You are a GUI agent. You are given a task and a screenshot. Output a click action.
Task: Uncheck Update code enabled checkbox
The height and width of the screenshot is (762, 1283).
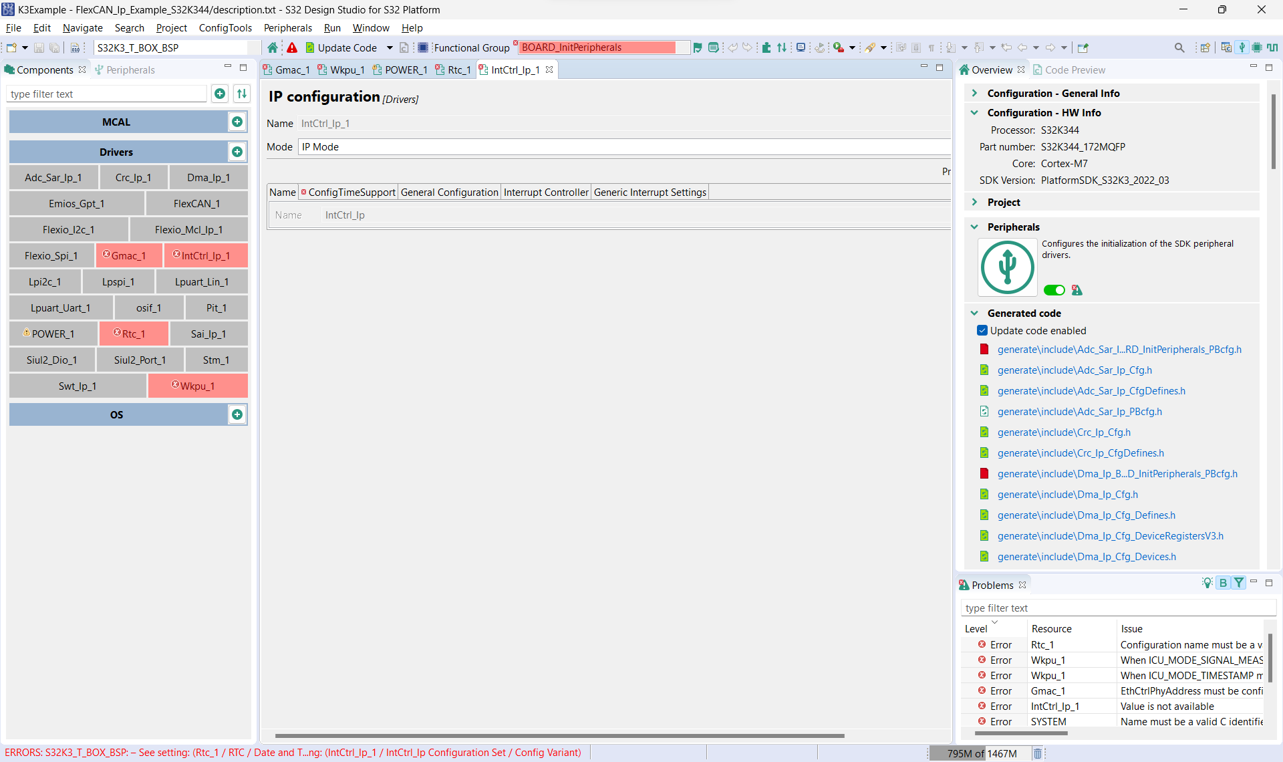click(x=982, y=330)
